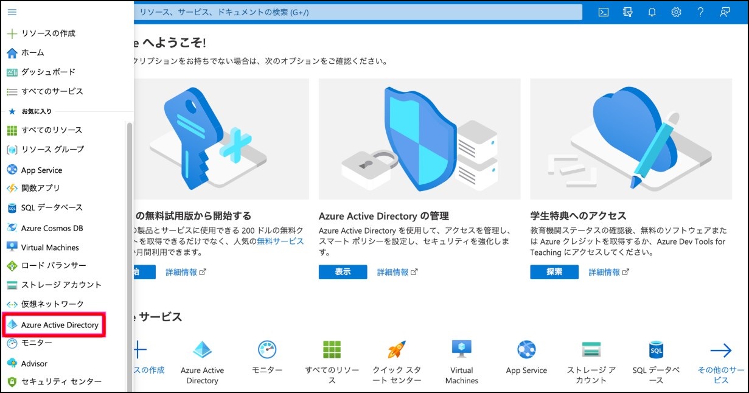Show notifications via the bell icon

click(x=652, y=12)
